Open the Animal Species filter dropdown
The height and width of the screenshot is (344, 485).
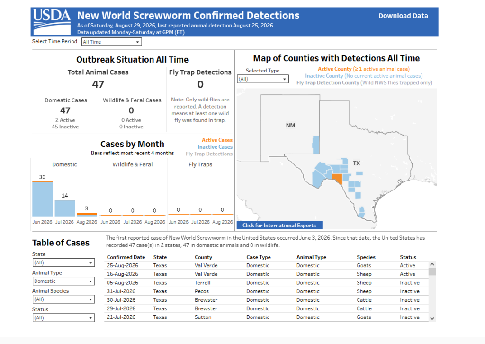click(x=63, y=299)
